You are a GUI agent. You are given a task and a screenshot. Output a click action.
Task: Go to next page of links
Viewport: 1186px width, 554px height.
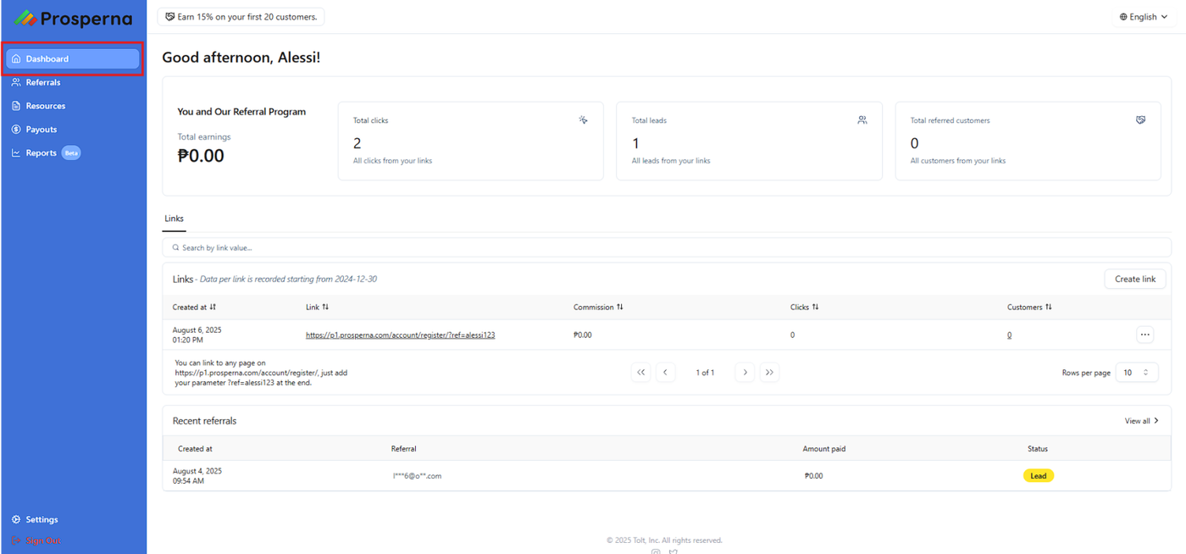click(x=745, y=372)
